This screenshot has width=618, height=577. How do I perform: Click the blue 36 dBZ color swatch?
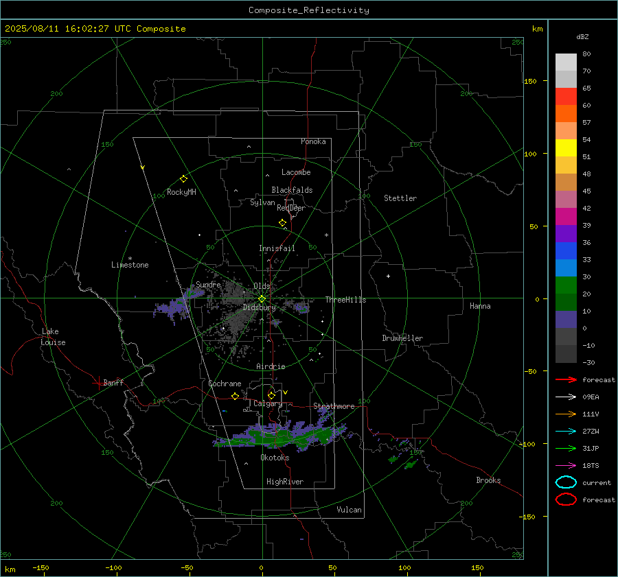(566, 250)
